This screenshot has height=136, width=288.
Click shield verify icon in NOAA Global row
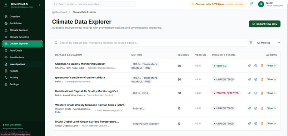point(255,123)
